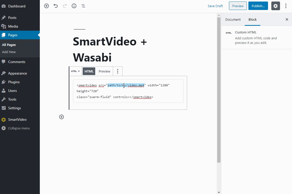Open the block navigation list icon
This screenshot has height=194, width=292.
point(83,6)
